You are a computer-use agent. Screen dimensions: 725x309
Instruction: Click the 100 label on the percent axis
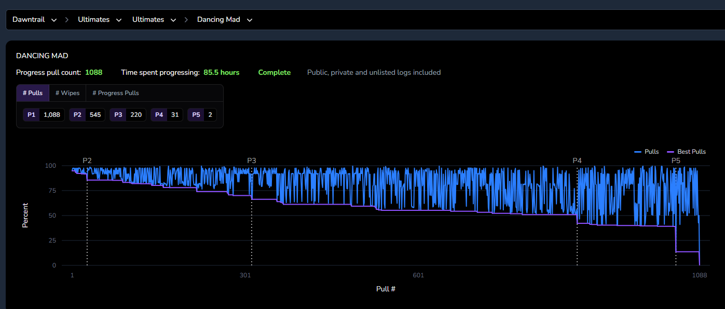click(x=50, y=166)
